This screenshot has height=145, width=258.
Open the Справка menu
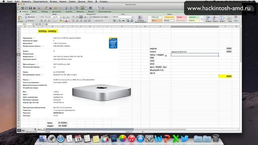pyautogui.click(x=103, y=2)
